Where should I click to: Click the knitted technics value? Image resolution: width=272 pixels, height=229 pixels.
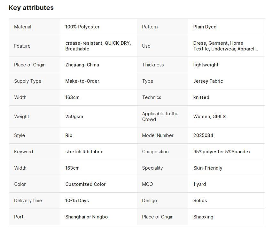(x=201, y=97)
